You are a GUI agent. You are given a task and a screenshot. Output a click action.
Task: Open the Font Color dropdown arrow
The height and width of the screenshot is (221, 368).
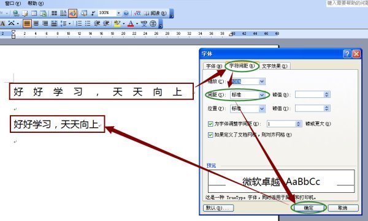click(x=137, y=24)
